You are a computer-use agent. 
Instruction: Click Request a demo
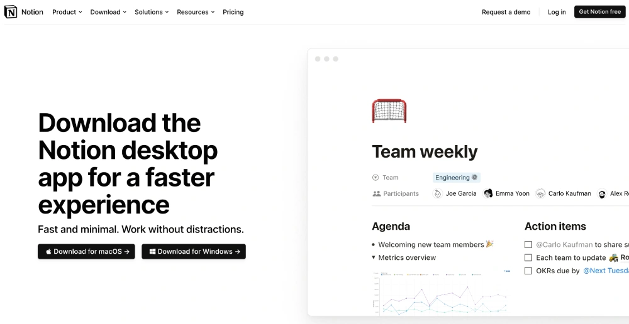506,12
